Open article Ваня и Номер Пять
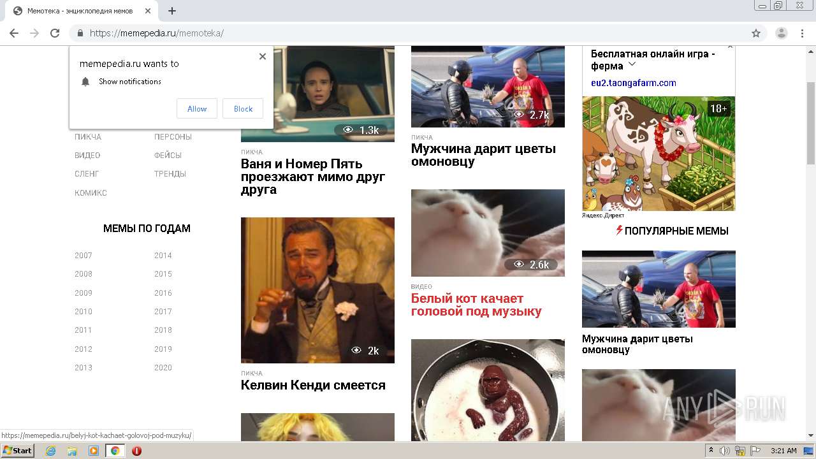The height and width of the screenshot is (459, 816). pyautogui.click(x=313, y=177)
